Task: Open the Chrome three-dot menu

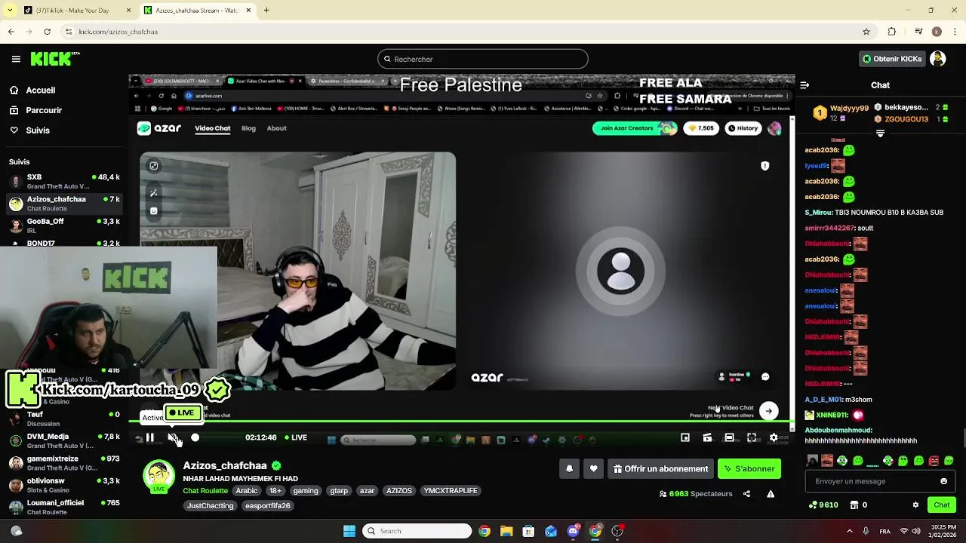Action: coord(955,32)
